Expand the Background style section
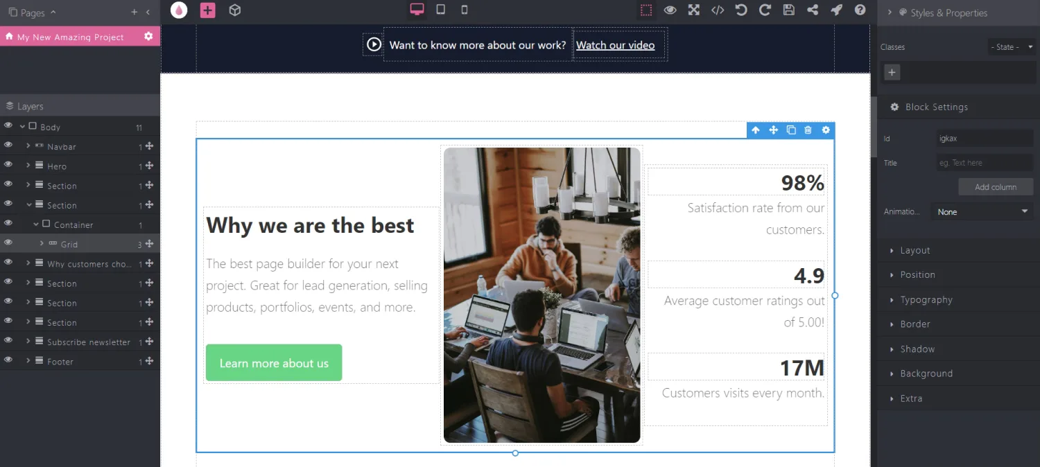1040x467 pixels. click(x=926, y=373)
